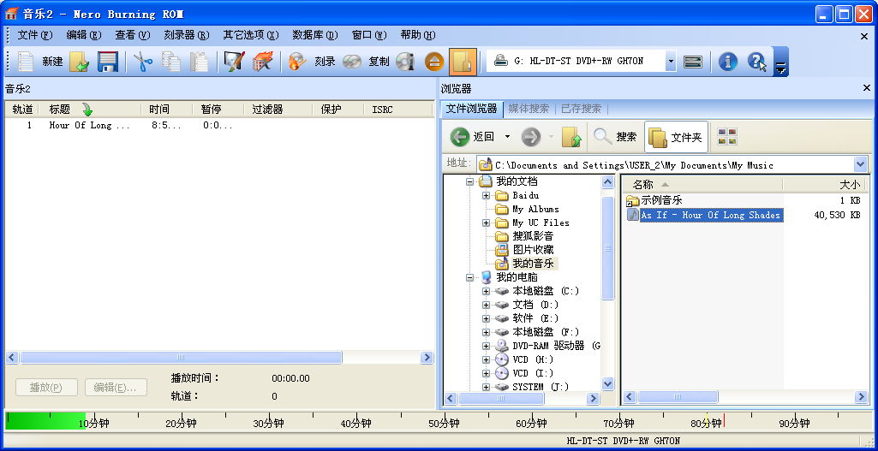The width and height of the screenshot is (878, 451).
Task: Click the burning building Nero Express icon
Action: point(263,62)
